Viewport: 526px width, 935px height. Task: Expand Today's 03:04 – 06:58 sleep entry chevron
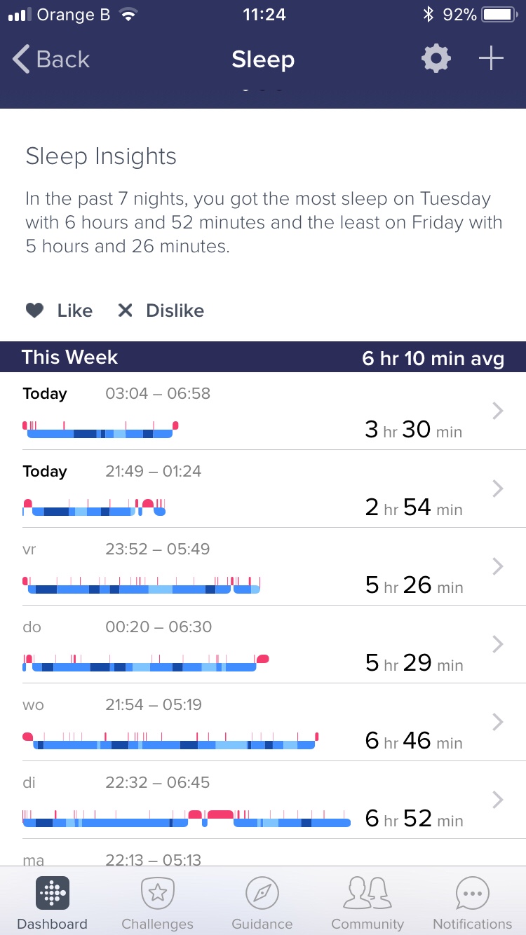(x=498, y=411)
